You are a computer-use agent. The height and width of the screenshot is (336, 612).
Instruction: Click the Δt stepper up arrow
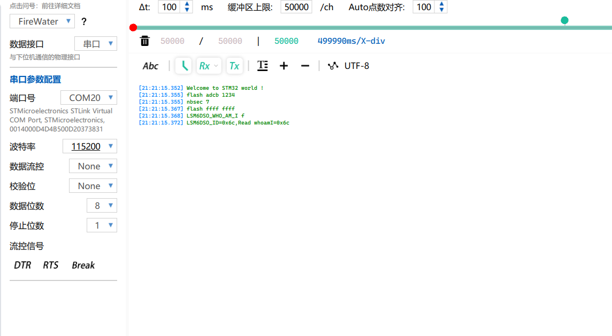coord(187,4)
